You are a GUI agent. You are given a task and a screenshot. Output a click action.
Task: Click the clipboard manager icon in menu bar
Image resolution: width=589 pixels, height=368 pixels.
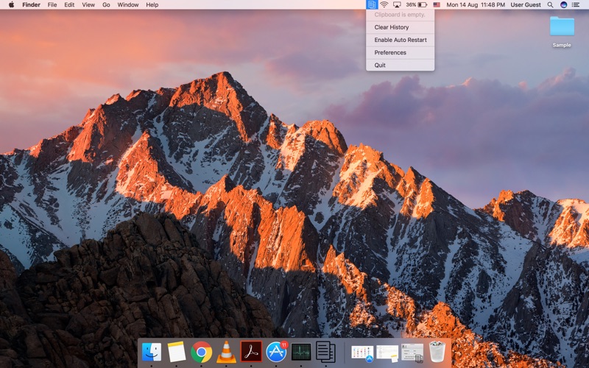click(372, 4)
